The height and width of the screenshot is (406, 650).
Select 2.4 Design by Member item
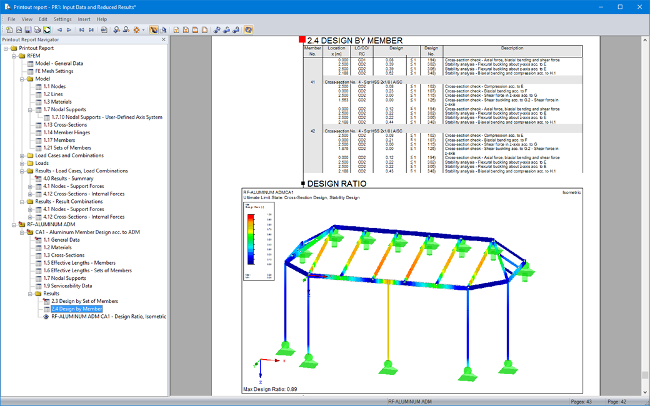click(77, 309)
